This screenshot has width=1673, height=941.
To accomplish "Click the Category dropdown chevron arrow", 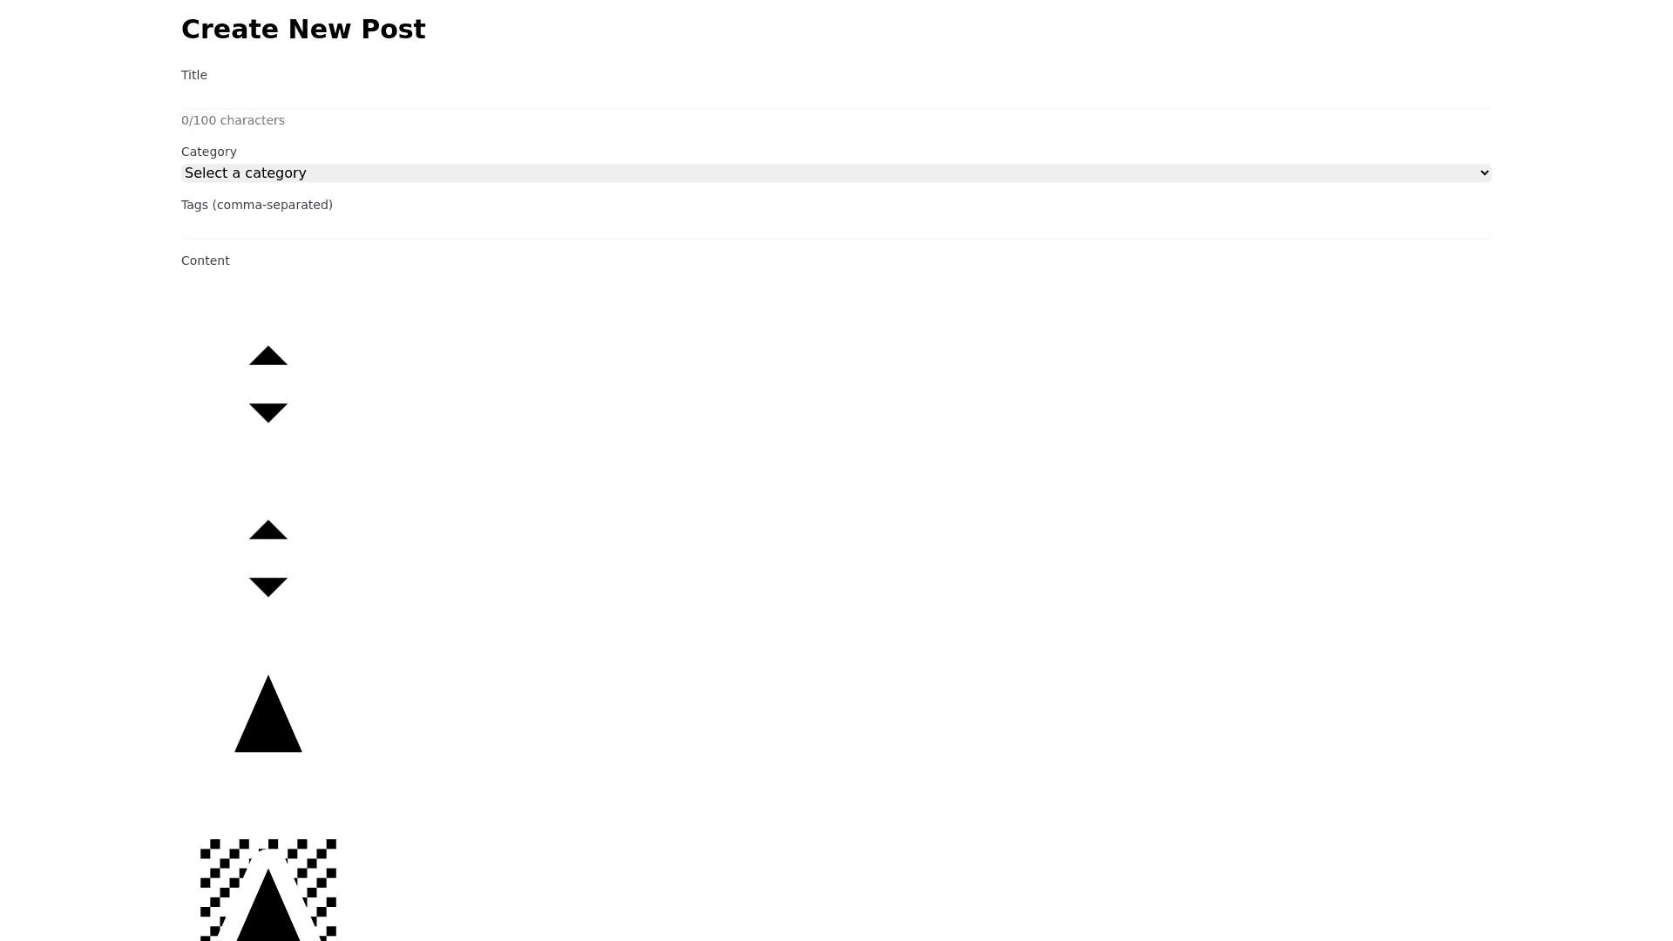I will tap(1484, 173).
